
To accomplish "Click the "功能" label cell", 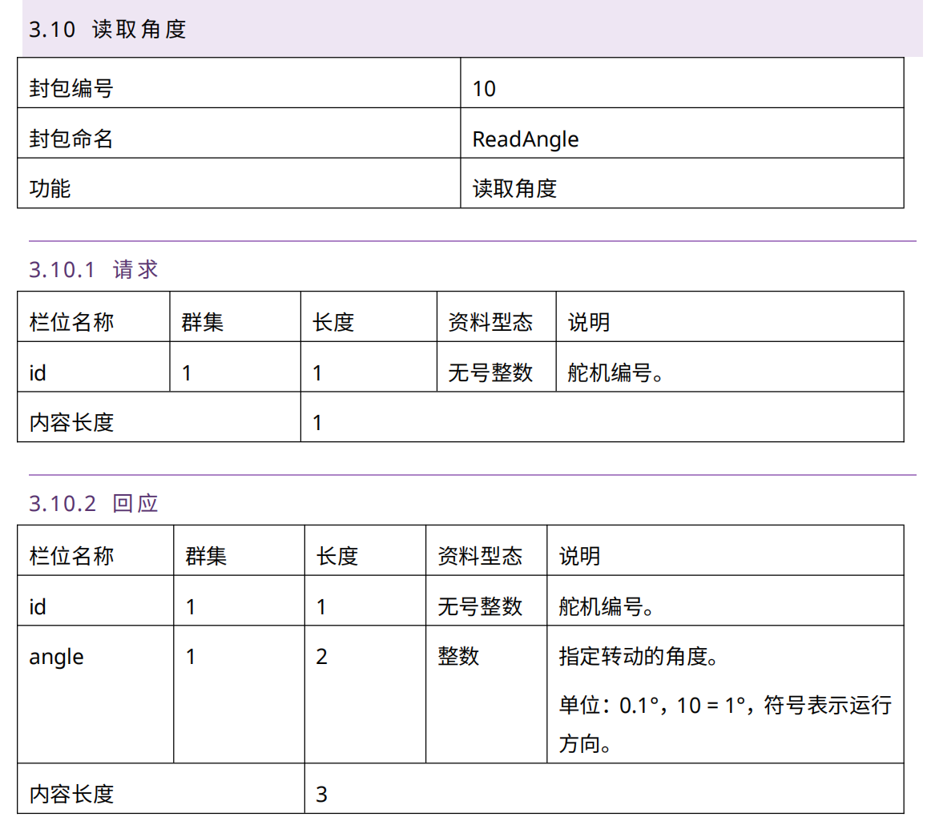I will pyautogui.click(x=50, y=188).
